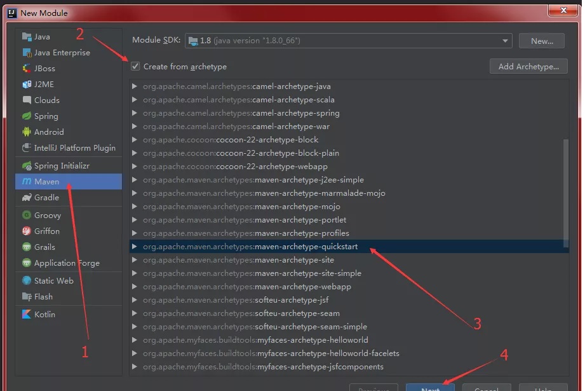Viewport: 585px width, 391px height.
Task: Select myfaces-archetype-helloworld-facelets archetype
Action: click(x=349, y=353)
